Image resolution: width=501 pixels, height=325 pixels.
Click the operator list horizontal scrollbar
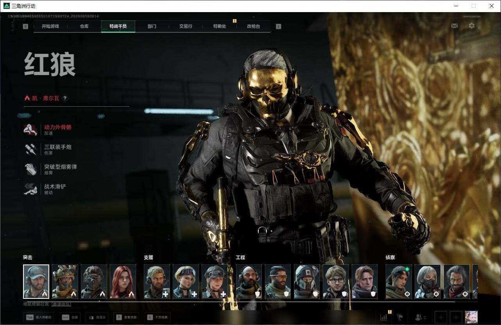pos(239,301)
